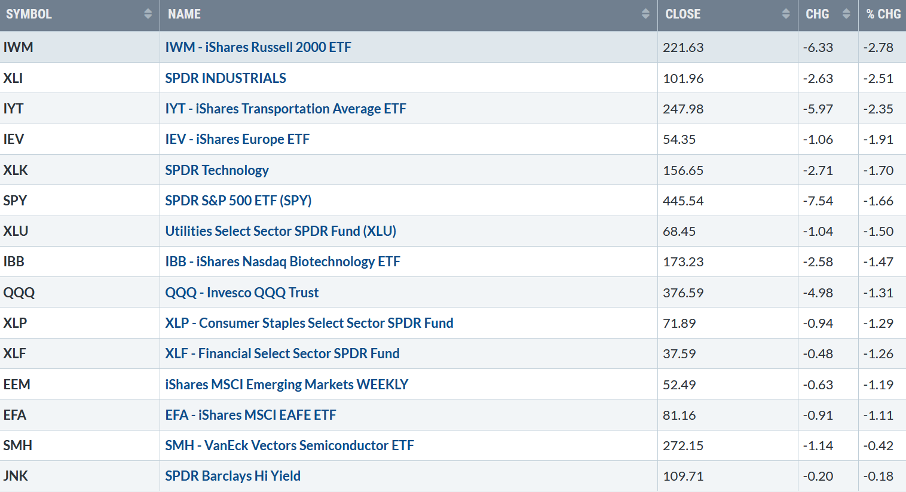The width and height of the screenshot is (906, 492).
Task: Click change value -0.20 for JNK
Action: click(818, 476)
